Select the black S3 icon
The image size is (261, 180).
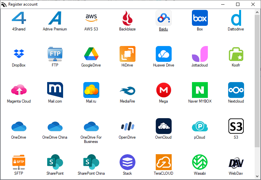pos(236,126)
